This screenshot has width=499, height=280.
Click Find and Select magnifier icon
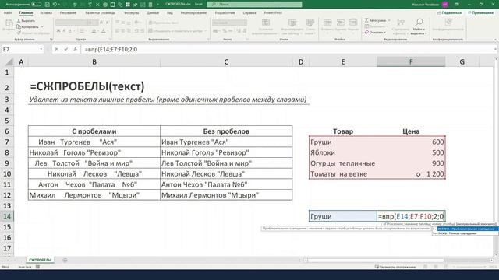419,23
